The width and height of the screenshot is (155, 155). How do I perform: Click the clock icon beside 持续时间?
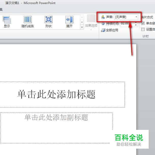(103, 24)
